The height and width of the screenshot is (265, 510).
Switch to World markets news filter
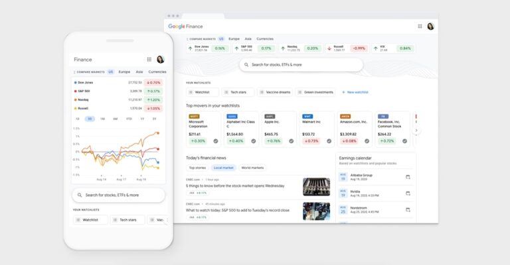[253, 168]
